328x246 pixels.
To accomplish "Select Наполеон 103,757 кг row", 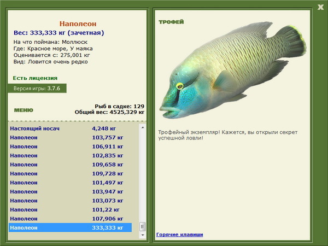I will (71, 138).
